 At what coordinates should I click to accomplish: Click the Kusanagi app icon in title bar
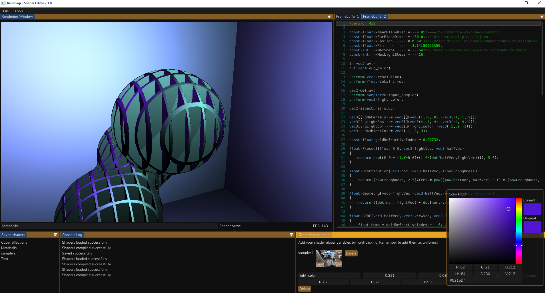pos(3,3)
